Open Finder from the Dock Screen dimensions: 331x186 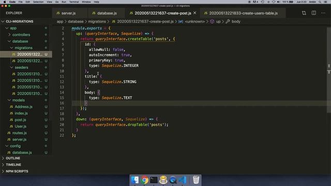pyautogui.click(x=134, y=180)
